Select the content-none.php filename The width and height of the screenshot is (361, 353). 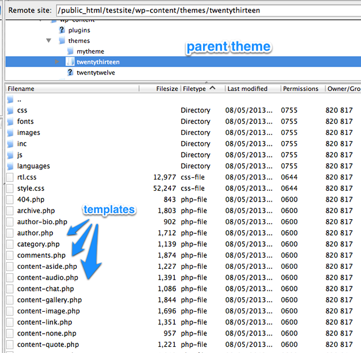[x=46, y=333]
